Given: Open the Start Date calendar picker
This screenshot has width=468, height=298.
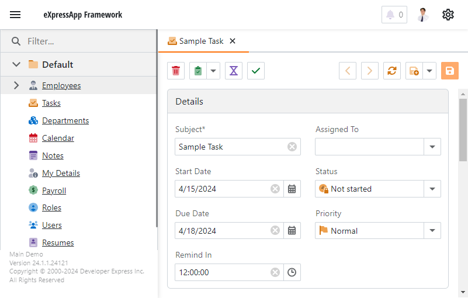Looking at the screenshot, I should click(292, 189).
